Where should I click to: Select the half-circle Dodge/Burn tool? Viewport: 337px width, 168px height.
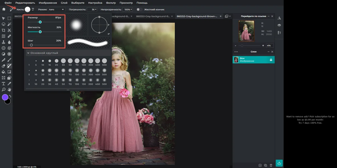point(4,54)
